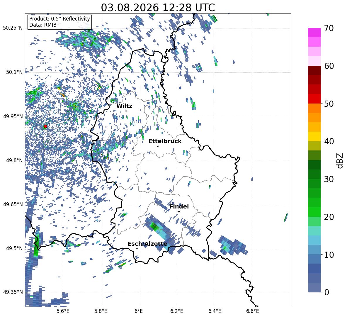Click the Wiltz station cross marker
Screen dimensions: 347x317
click(126, 111)
